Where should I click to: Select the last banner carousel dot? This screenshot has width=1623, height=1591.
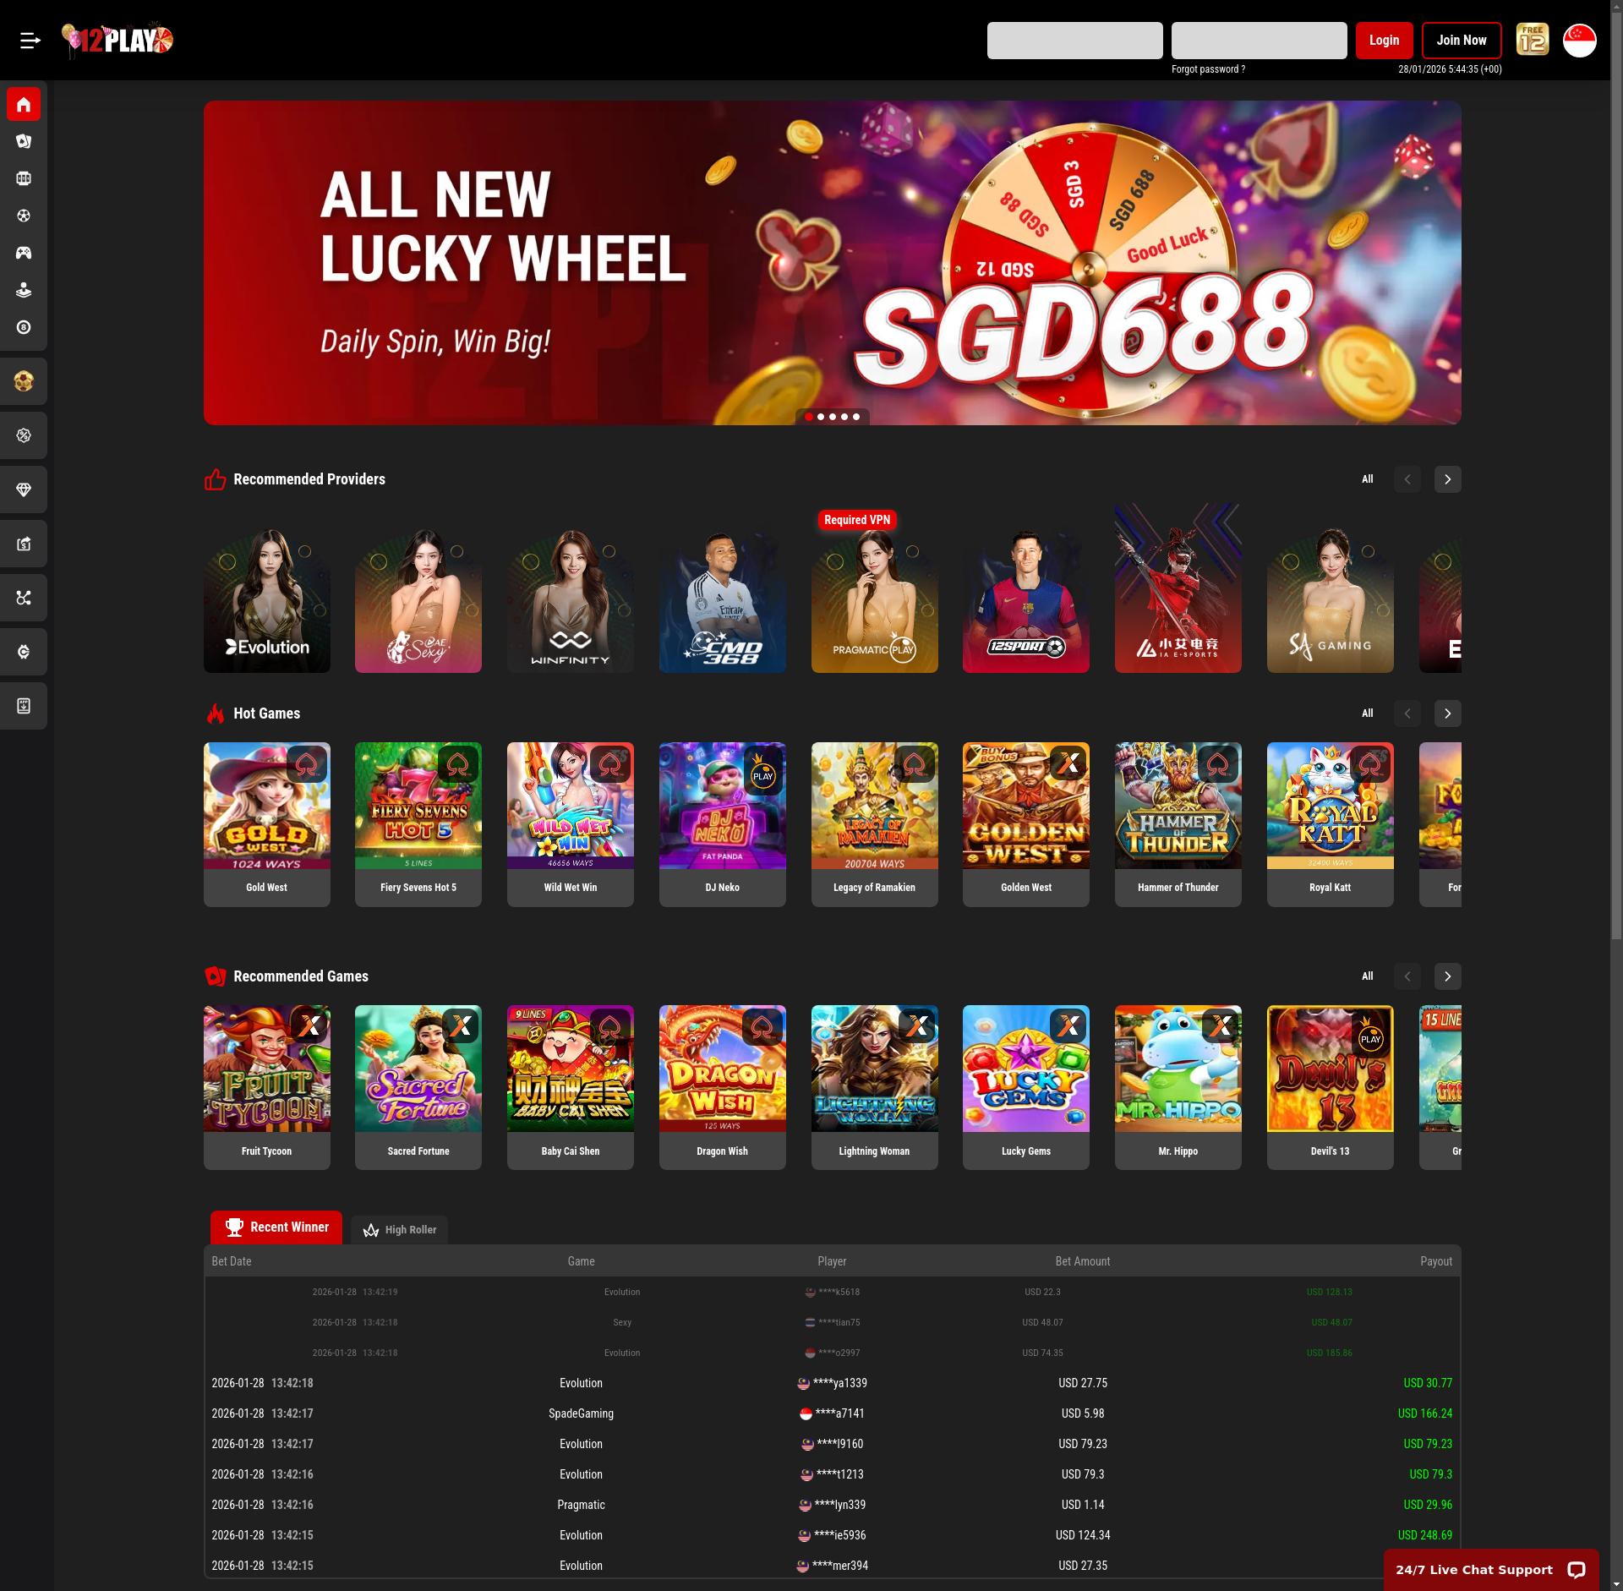click(x=856, y=417)
